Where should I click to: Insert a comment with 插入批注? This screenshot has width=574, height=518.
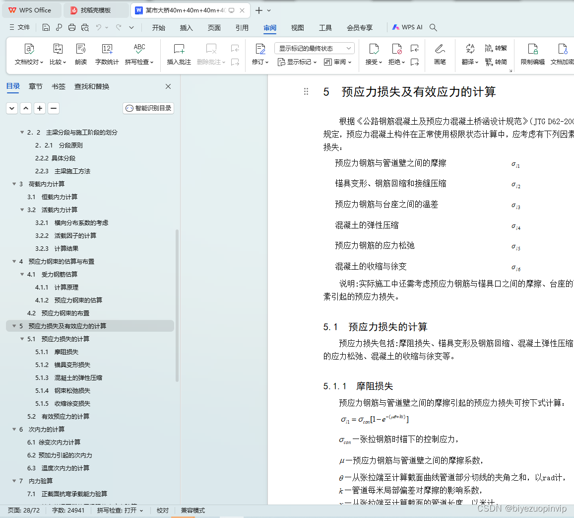(179, 54)
